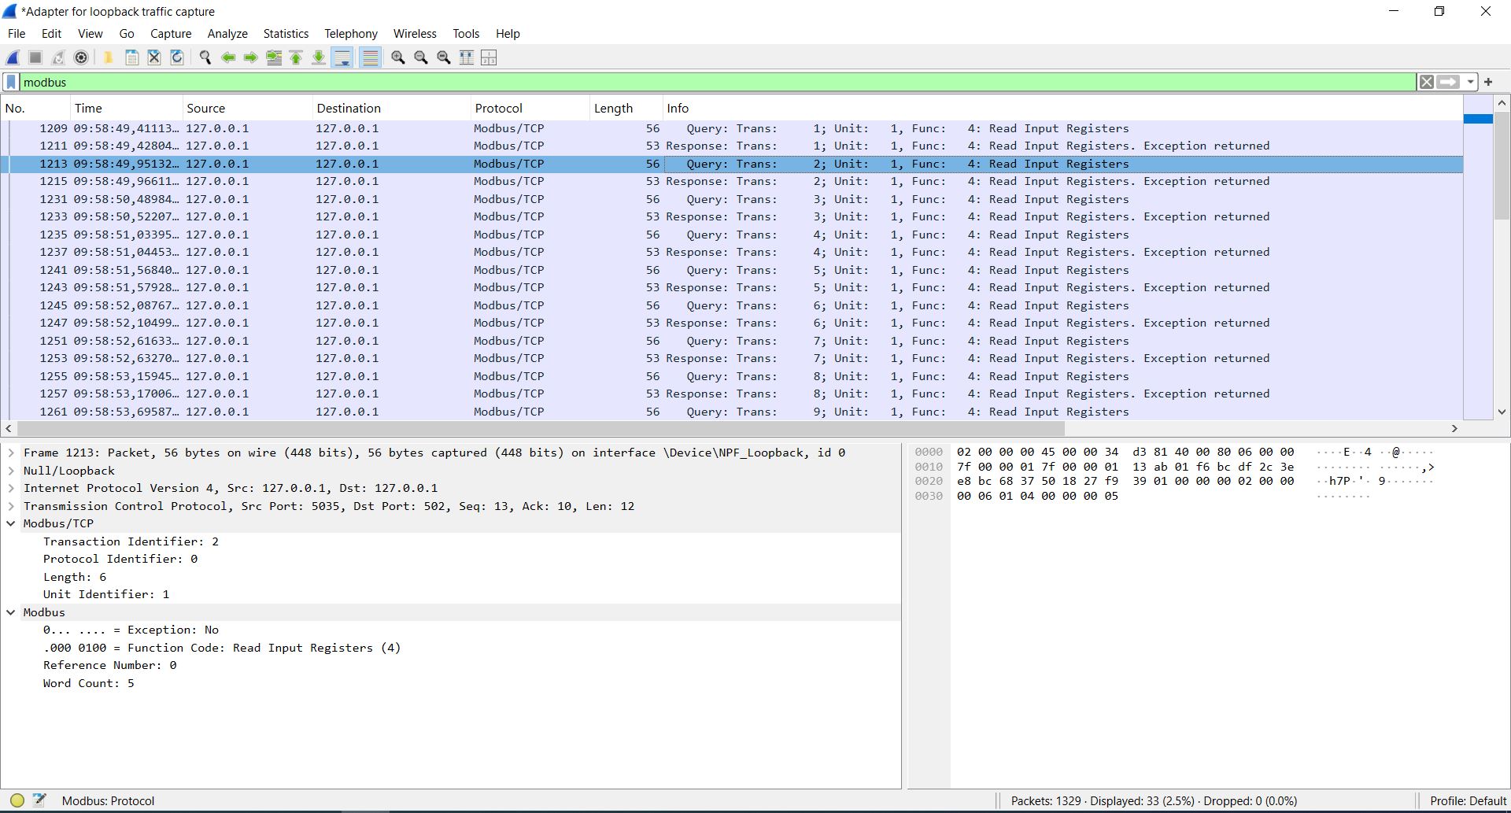
Task: Toggle auto-scroll during live capture
Action: 342,57
